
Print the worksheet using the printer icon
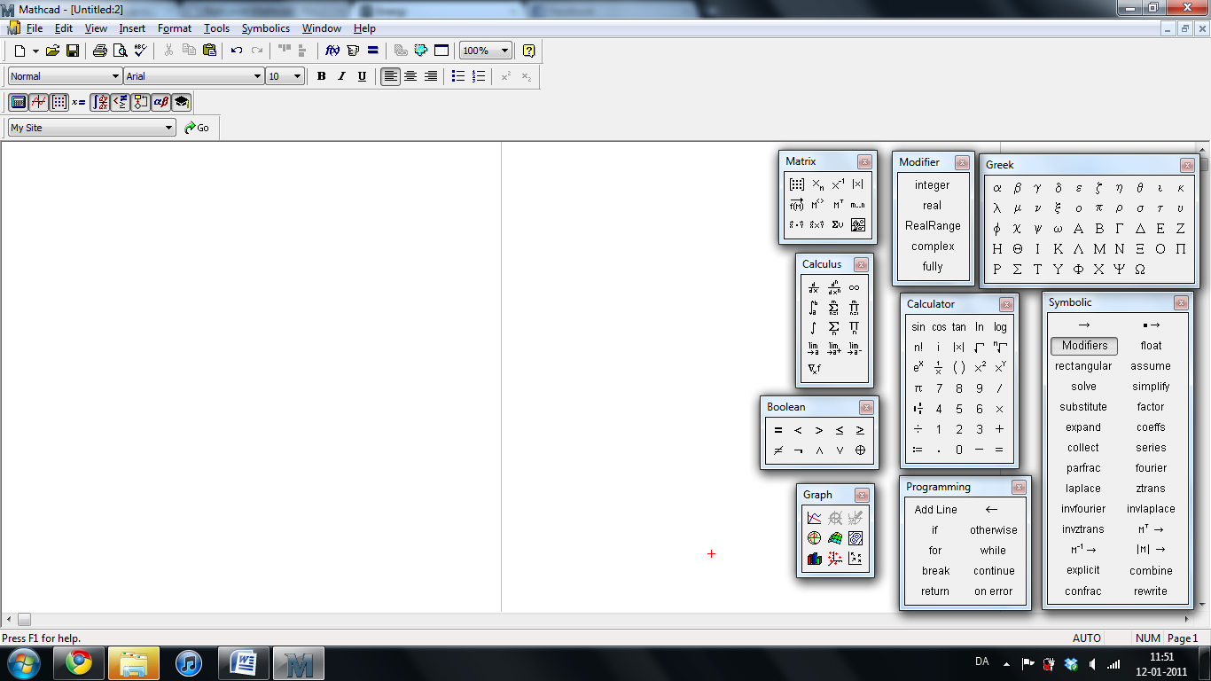(100, 51)
